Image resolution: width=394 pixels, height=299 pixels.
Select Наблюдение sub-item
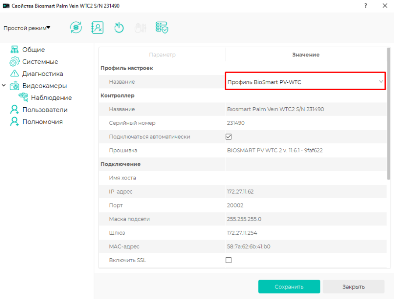coord(51,98)
